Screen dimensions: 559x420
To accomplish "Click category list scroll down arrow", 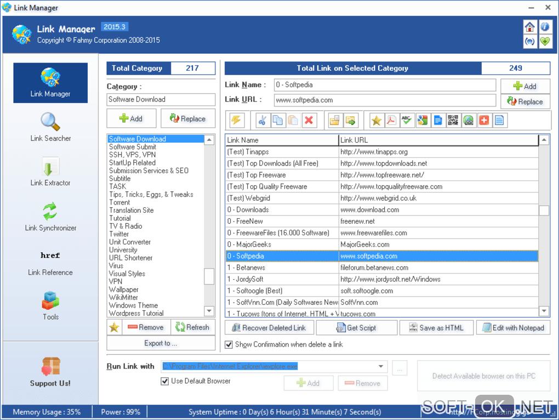I will pyautogui.click(x=209, y=311).
